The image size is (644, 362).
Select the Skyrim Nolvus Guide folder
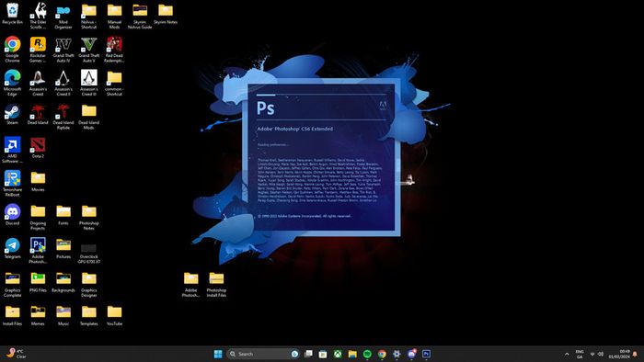(140, 16)
